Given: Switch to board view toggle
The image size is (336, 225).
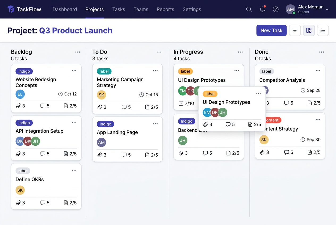Looking at the screenshot, I should (309, 31).
